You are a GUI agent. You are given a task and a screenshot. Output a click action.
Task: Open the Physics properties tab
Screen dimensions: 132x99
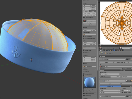point(123,50)
